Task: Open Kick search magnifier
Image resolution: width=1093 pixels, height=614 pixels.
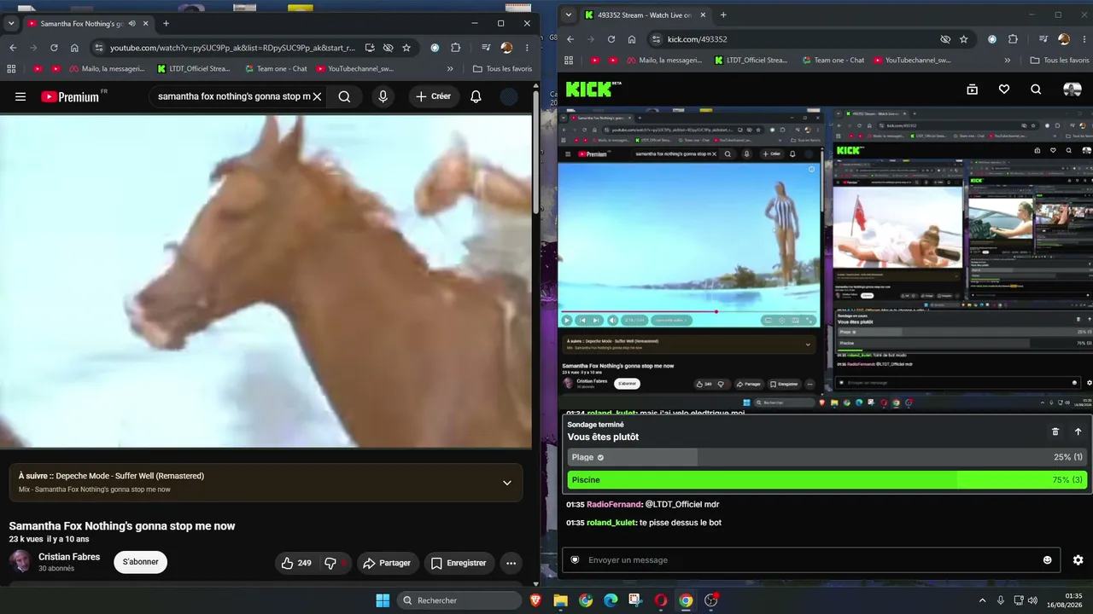Action: pos(1036,89)
